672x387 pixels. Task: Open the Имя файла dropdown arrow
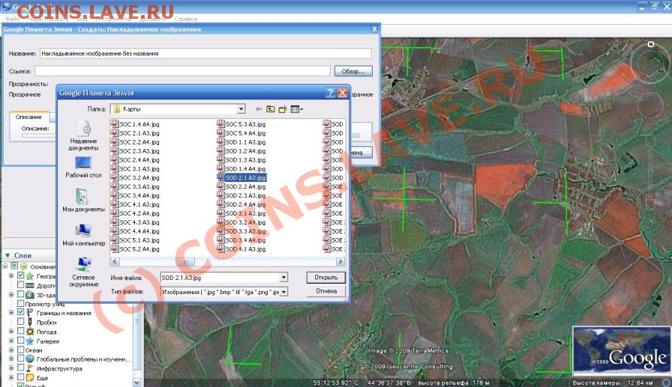pos(283,278)
